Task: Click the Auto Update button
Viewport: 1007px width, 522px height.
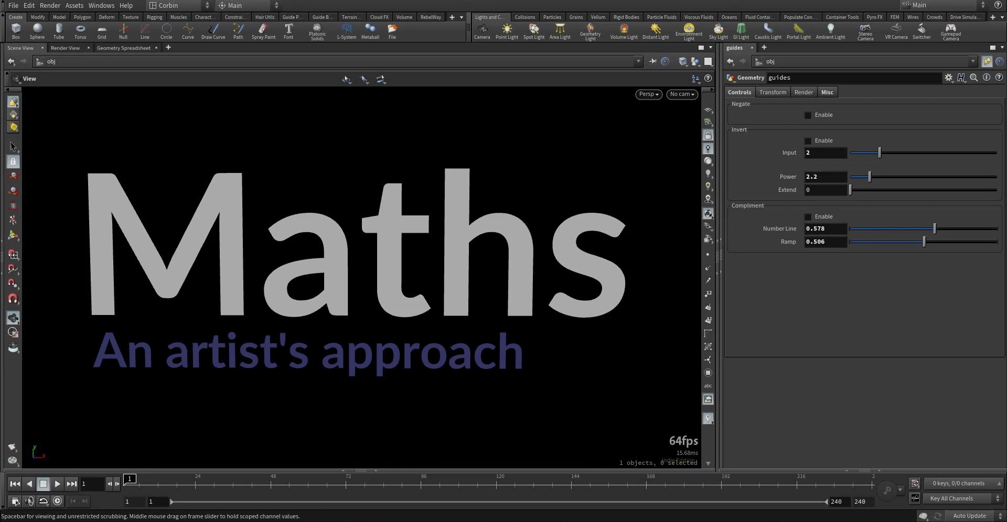Action: coord(969,516)
